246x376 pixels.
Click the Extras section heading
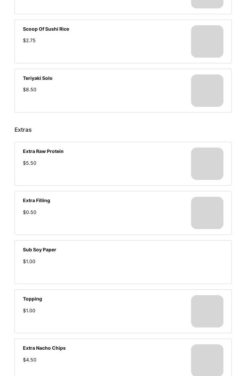pos(23,130)
